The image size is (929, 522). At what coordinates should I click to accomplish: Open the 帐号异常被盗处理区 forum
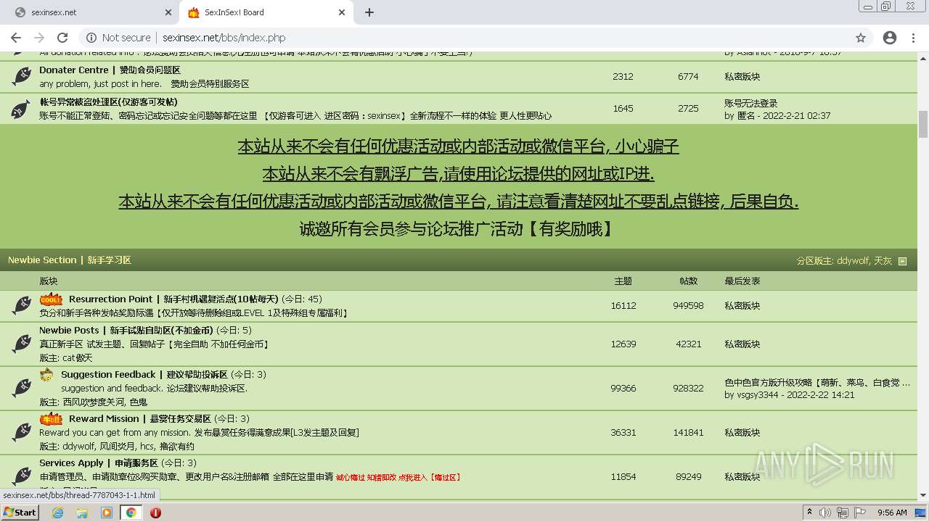[108, 102]
